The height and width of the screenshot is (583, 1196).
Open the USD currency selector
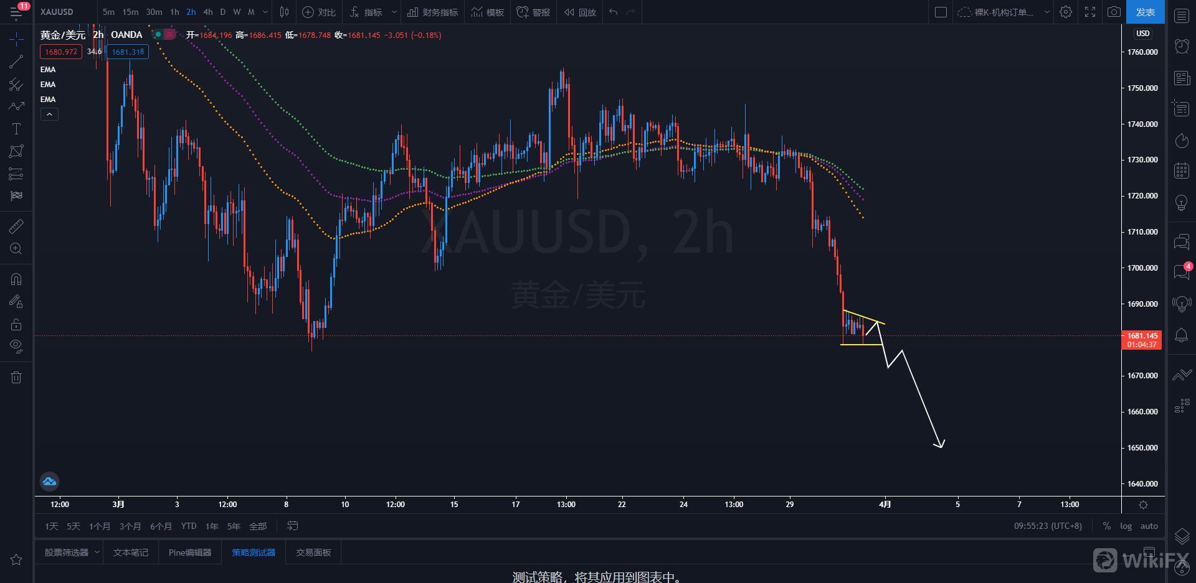point(1143,34)
